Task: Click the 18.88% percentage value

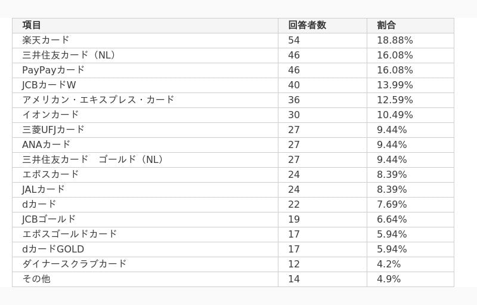Action: coord(395,40)
